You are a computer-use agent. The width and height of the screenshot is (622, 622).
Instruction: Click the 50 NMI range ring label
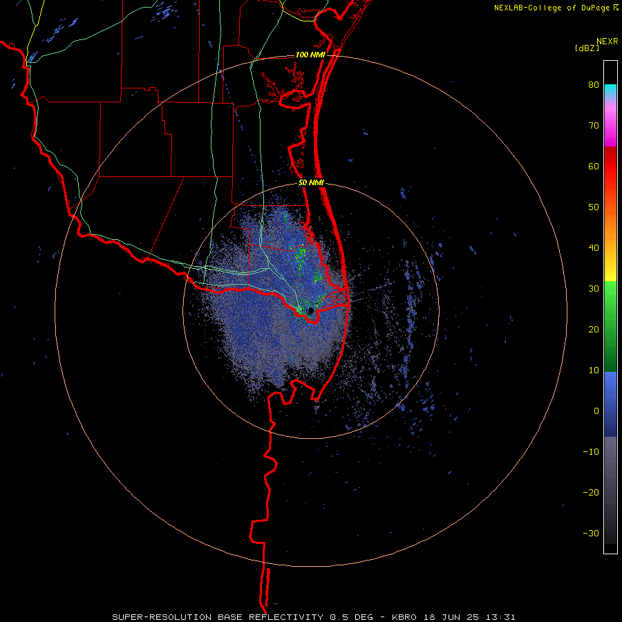(311, 183)
